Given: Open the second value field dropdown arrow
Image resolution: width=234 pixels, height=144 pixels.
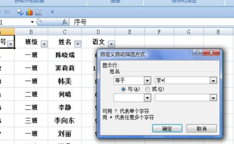Looking at the screenshot, I should coord(213,98).
